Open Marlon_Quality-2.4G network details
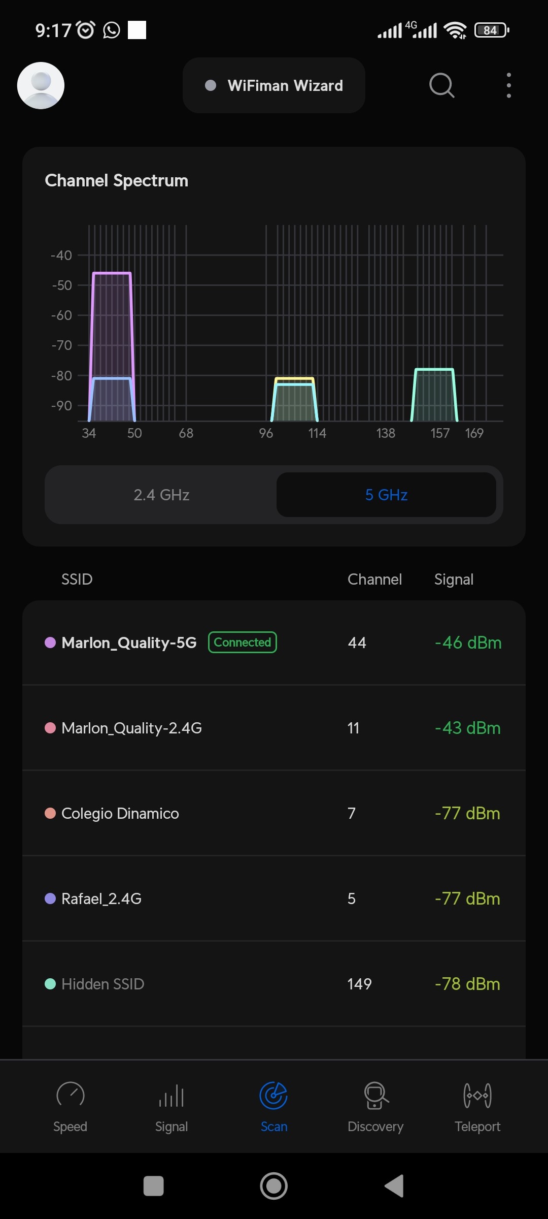The width and height of the screenshot is (548, 1219). pyautogui.click(x=274, y=728)
